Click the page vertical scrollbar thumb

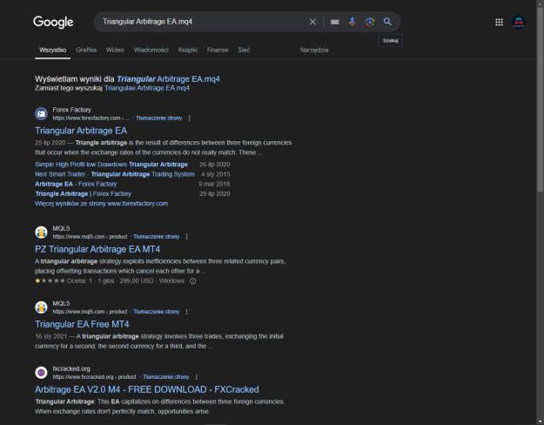[x=540, y=98]
